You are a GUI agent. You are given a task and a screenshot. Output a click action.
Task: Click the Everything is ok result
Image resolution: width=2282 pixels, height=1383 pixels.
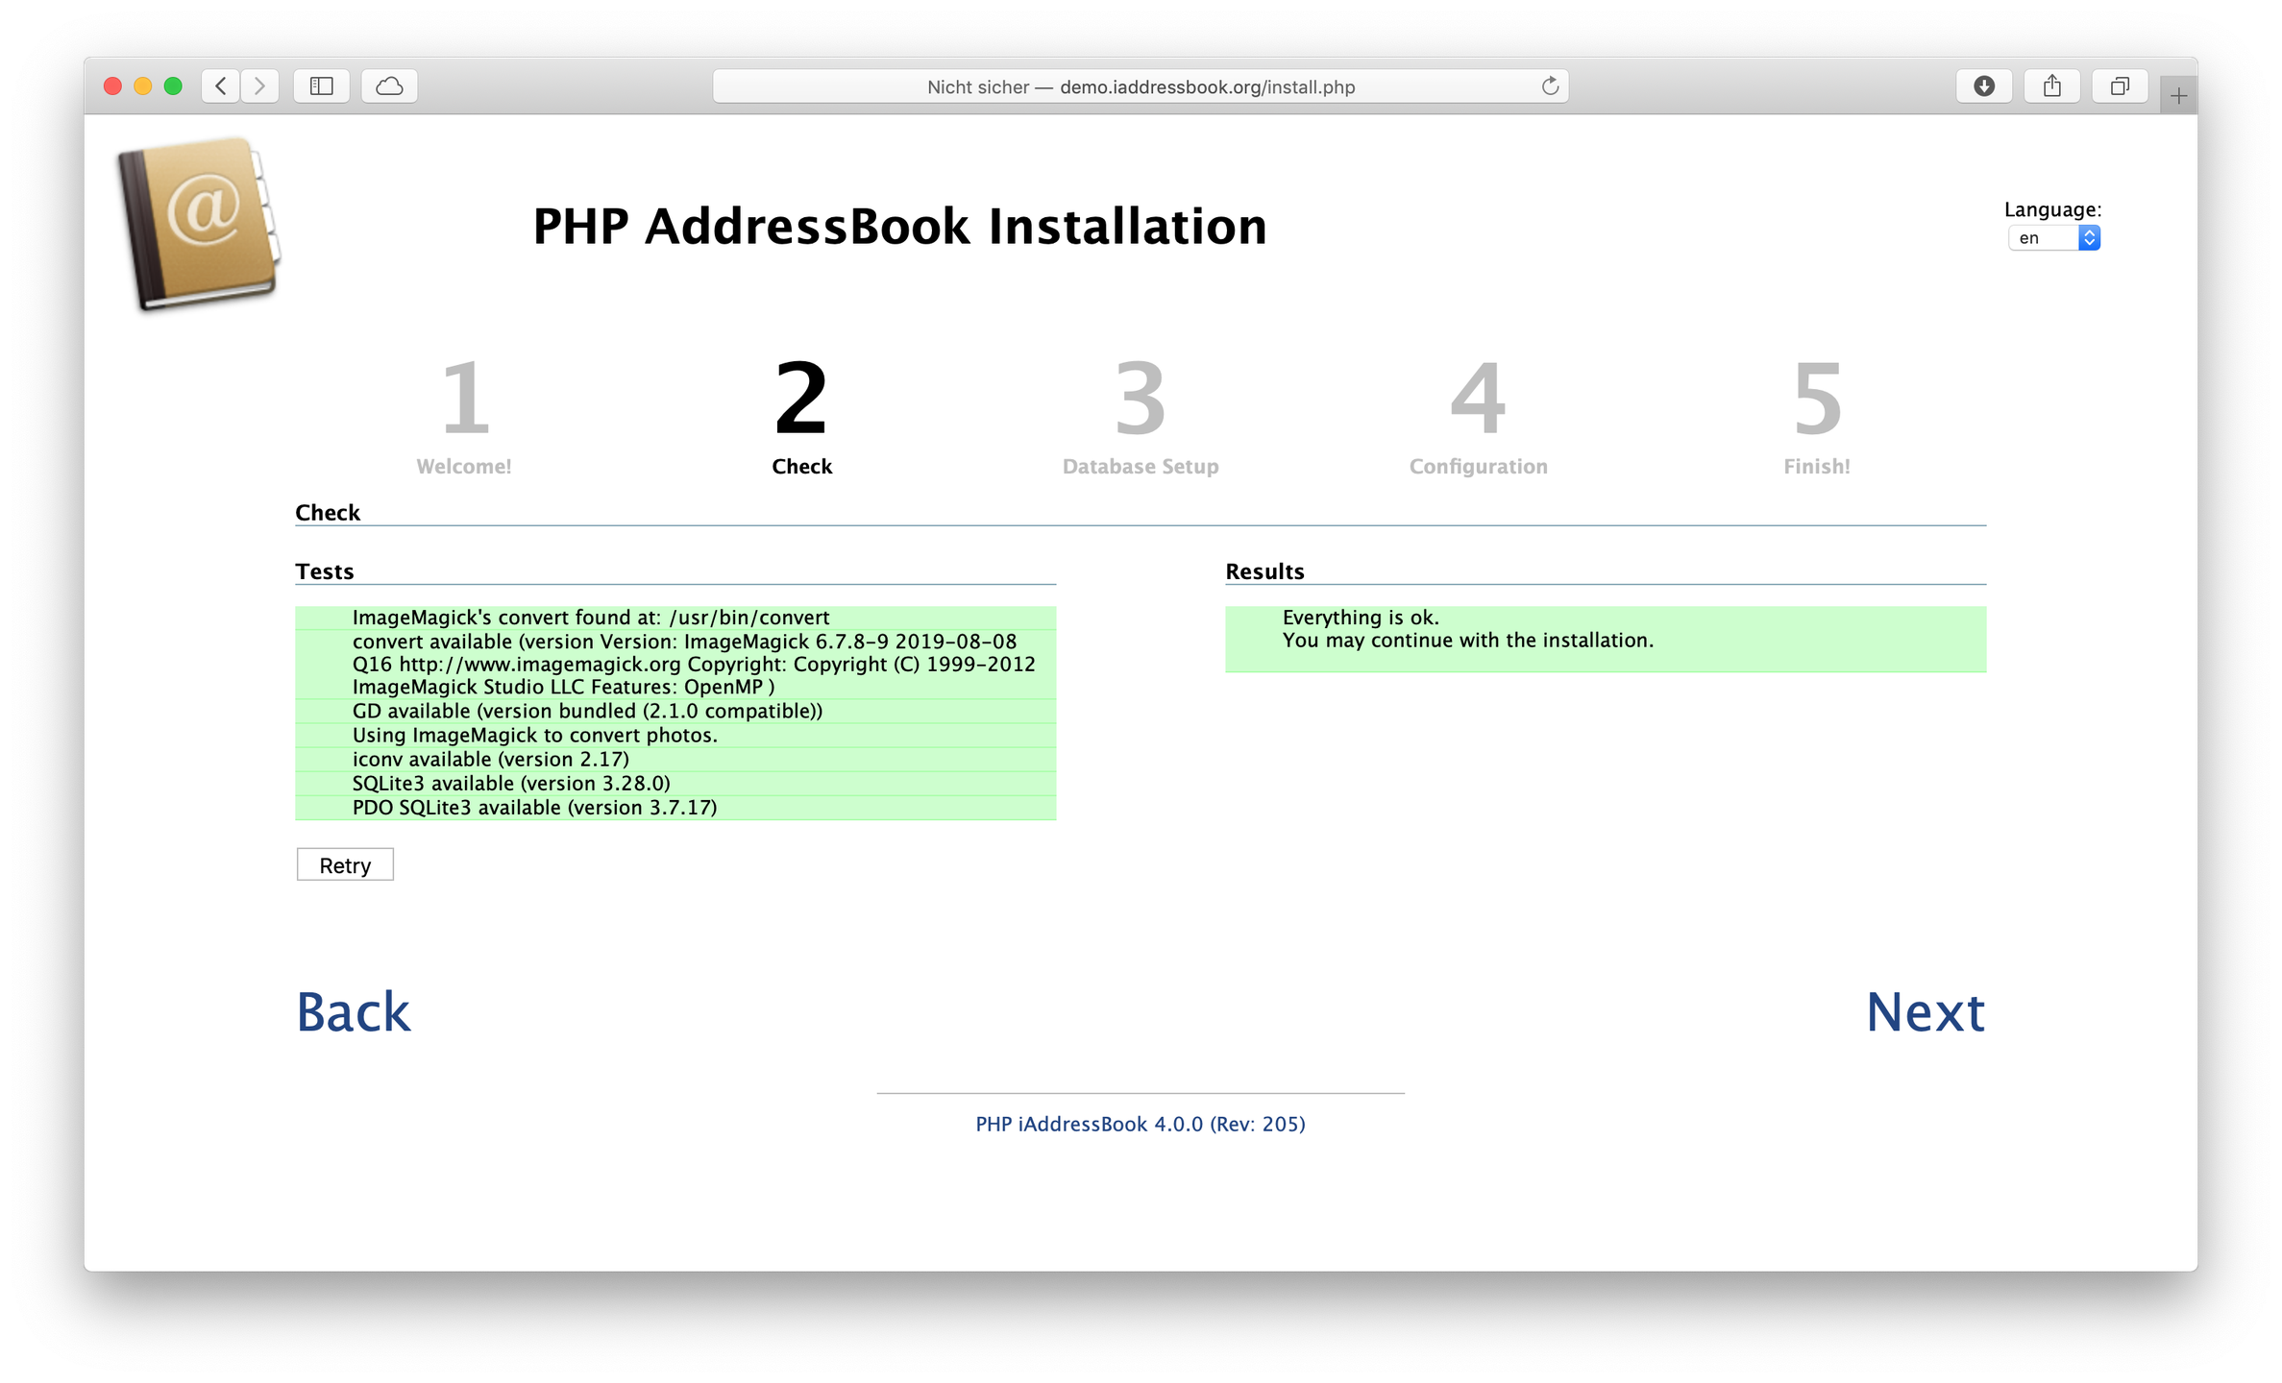[x=1605, y=639]
